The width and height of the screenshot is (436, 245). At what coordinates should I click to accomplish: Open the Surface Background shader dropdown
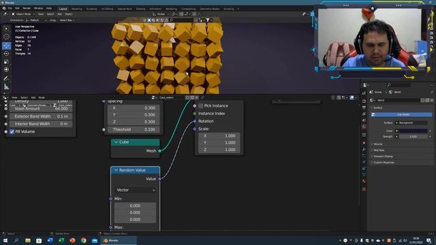pyautogui.click(x=411, y=122)
